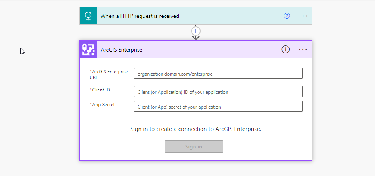Screen dimensions: 375x176
Task: Open the ArcGIS Enterprise more options menu
Action: [x=303, y=50]
